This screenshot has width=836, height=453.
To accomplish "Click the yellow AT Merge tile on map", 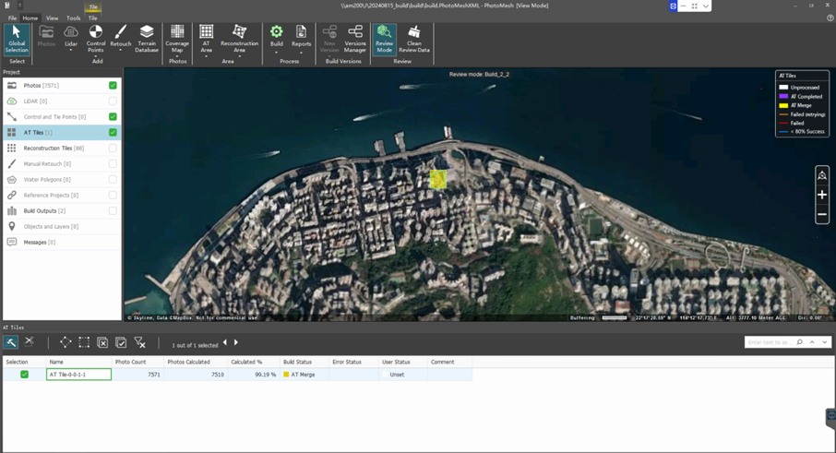I will tap(438, 178).
